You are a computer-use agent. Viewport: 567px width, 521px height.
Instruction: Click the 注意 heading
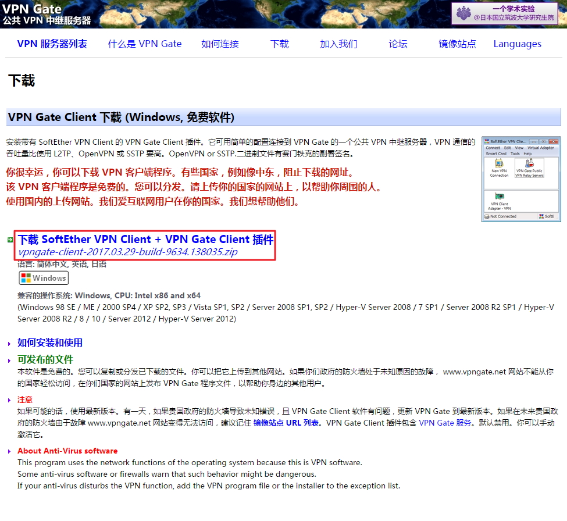click(25, 399)
